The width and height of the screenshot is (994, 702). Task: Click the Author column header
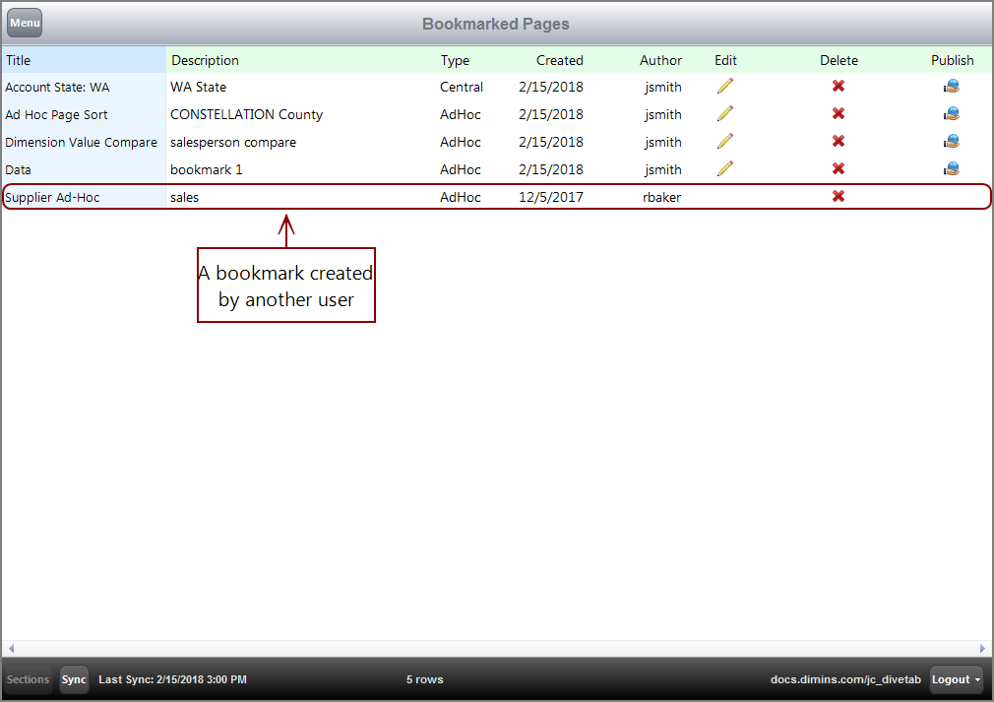click(x=660, y=60)
